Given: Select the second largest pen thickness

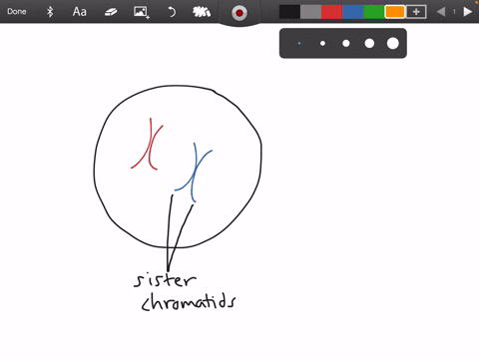Looking at the screenshot, I should (369, 43).
